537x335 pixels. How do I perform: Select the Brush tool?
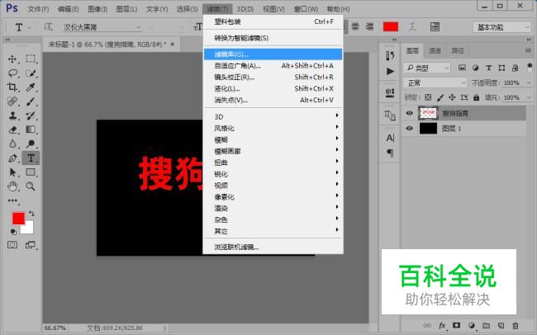[x=31, y=101]
